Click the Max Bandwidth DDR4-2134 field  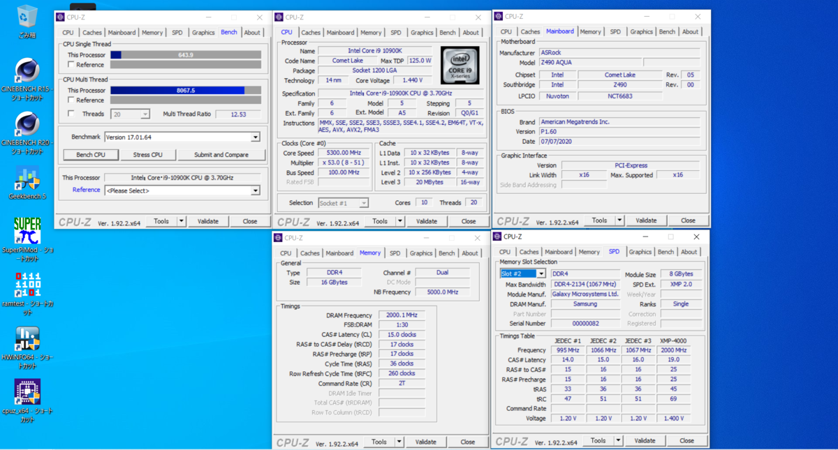[585, 285]
